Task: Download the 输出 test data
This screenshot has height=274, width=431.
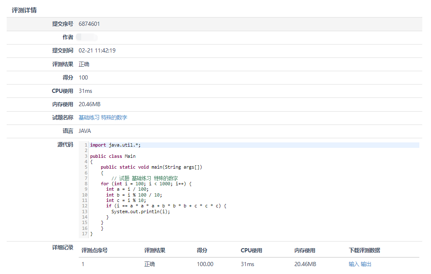Action: pos(366,264)
